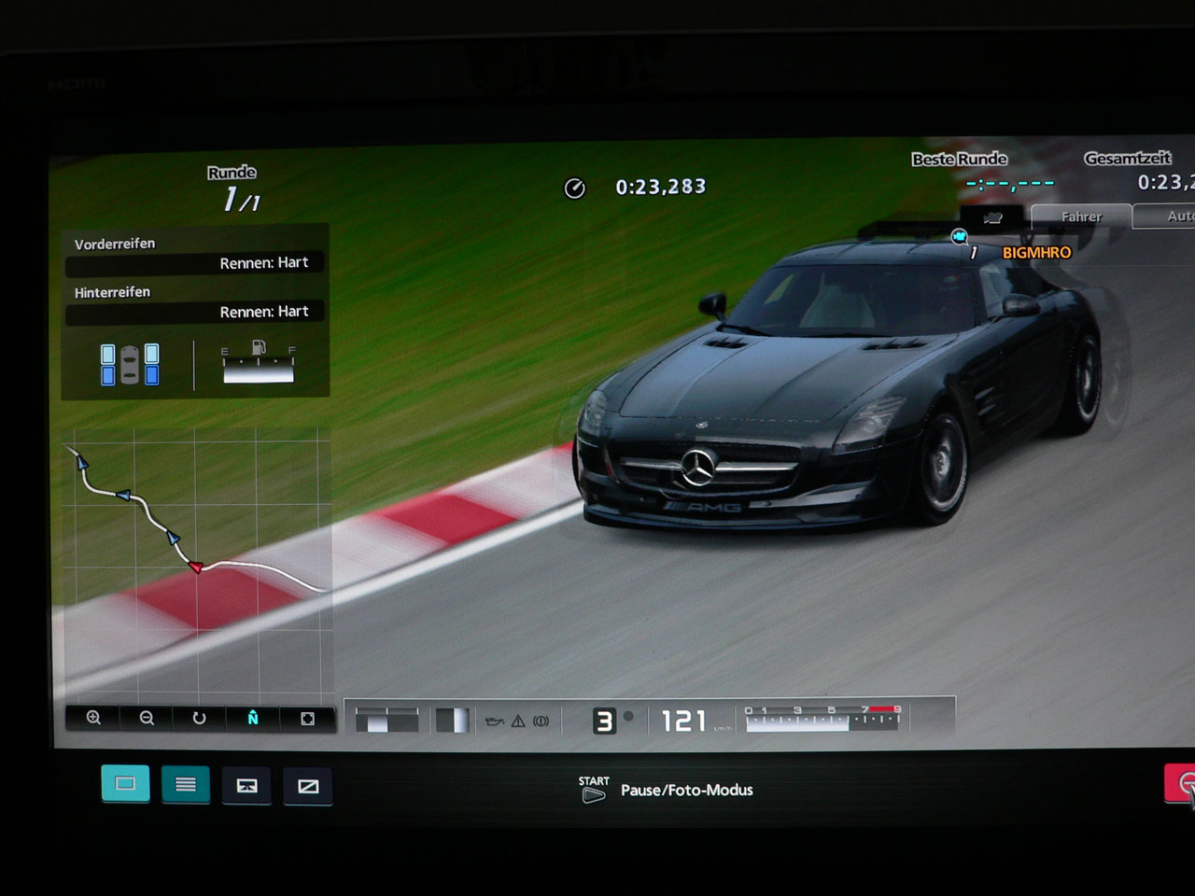Viewport: 1195px width, 896px height.
Task: Toggle north-up map orientation
Action: (x=253, y=718)
